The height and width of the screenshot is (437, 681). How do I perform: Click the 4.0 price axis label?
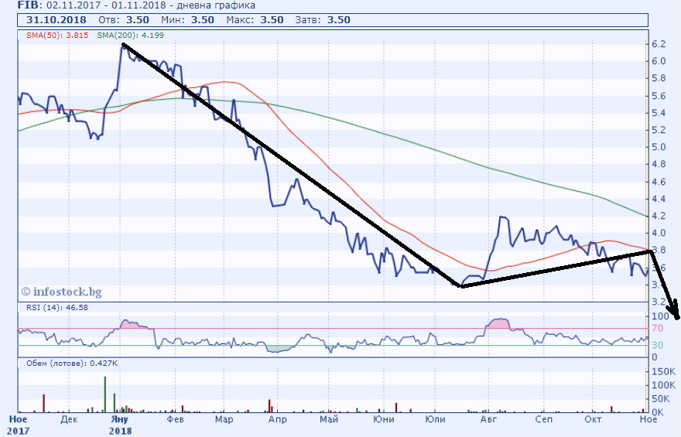tap(659, 233)
